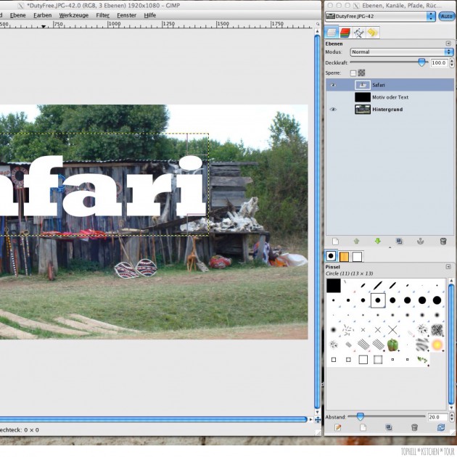Toggle the lock pixels checkbox next to Sperre
Image resolution: width=457 pixels, height=457 pixels.
tap(353, 73)
